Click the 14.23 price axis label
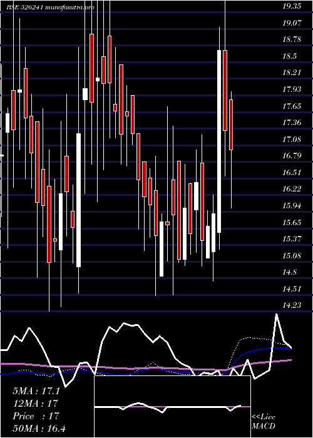The width and height of the screenshot is (313, 438). 292,305
